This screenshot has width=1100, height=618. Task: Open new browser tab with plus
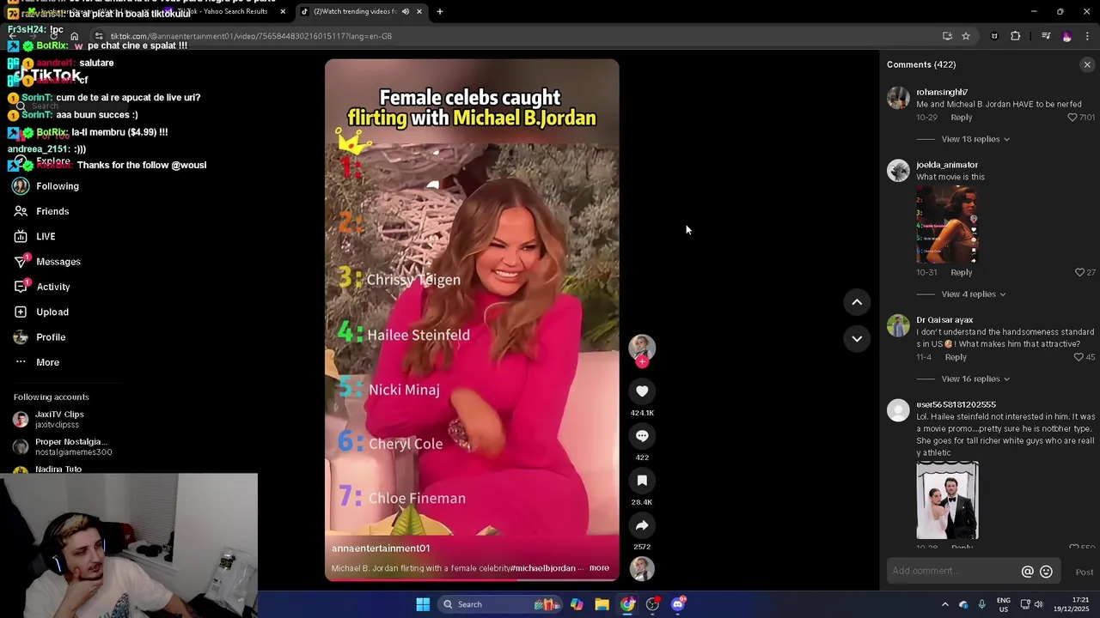point(440,11)
